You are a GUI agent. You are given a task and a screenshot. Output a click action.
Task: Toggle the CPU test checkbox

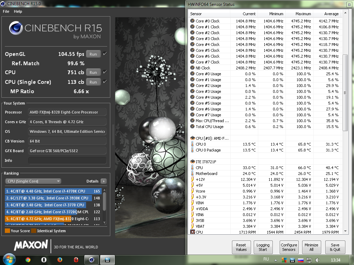(105, 72)
